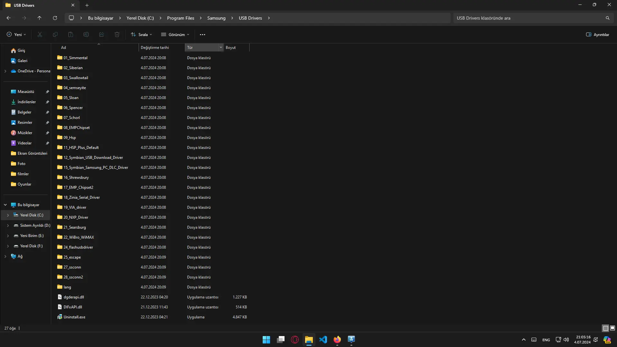Show hidden system tray icons

coord(523,340)
